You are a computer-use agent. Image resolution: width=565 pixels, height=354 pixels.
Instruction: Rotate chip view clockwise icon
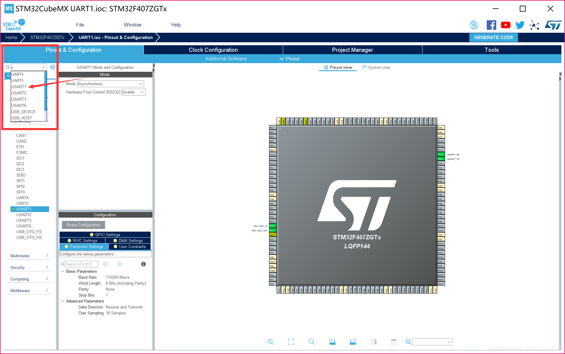pyautogui.click(x=332, y=342)
